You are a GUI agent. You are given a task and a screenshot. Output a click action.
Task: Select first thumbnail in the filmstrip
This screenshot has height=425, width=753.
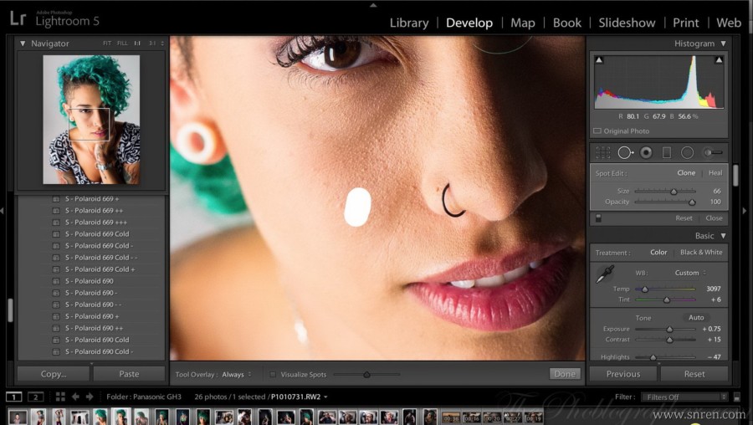tap(18, 417)
